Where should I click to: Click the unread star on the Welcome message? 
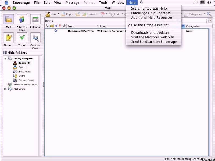click(x=56, y=31)
